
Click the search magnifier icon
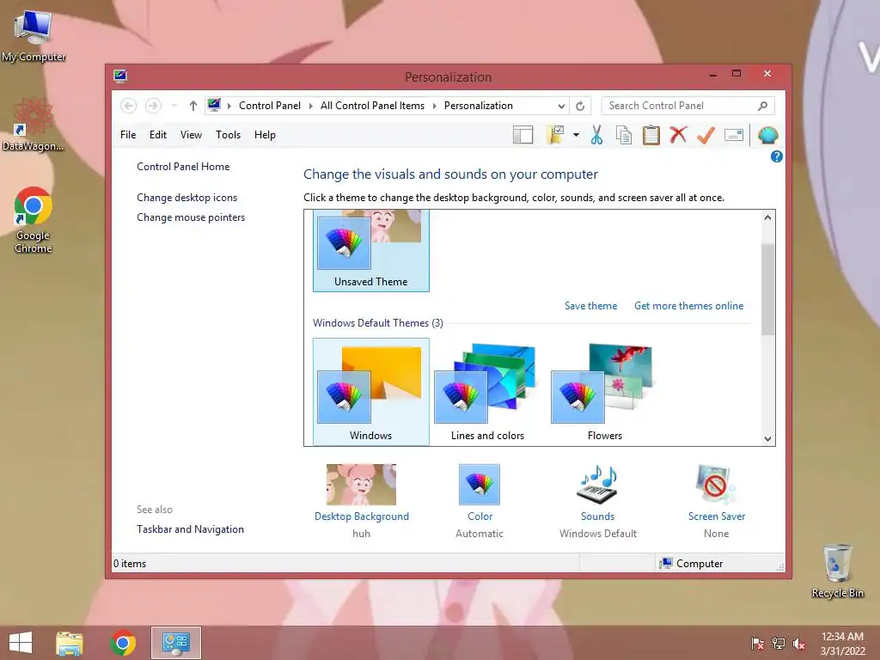click(x=763, y=106)
